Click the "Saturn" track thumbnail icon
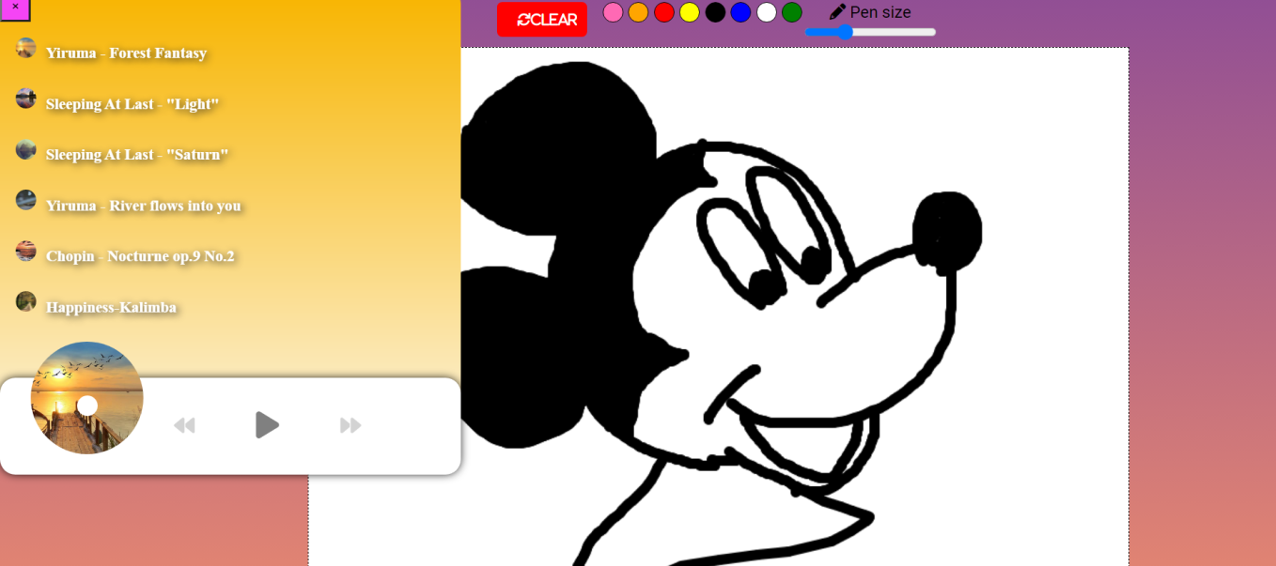Screen dimensions: 1276x566 [x=26, y=149]
